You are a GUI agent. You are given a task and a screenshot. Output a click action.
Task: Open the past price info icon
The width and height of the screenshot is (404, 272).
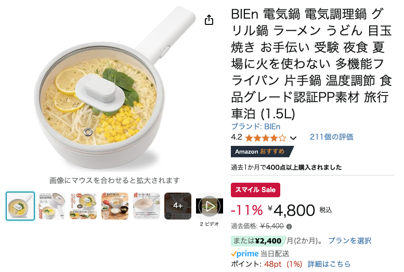(289, 227)
